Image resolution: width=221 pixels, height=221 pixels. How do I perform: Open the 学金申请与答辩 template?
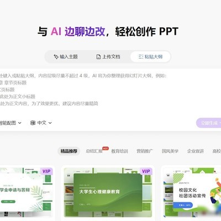26,192
